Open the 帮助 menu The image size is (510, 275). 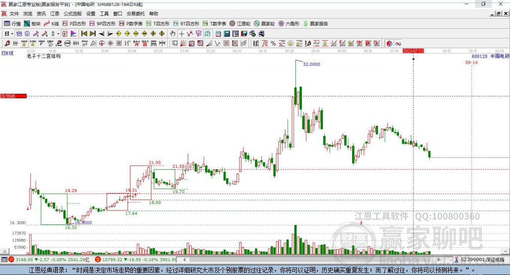click(153, 13)
